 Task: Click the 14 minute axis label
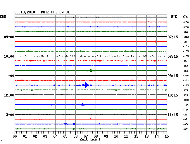pyautogui.click(x=157, y=136)
